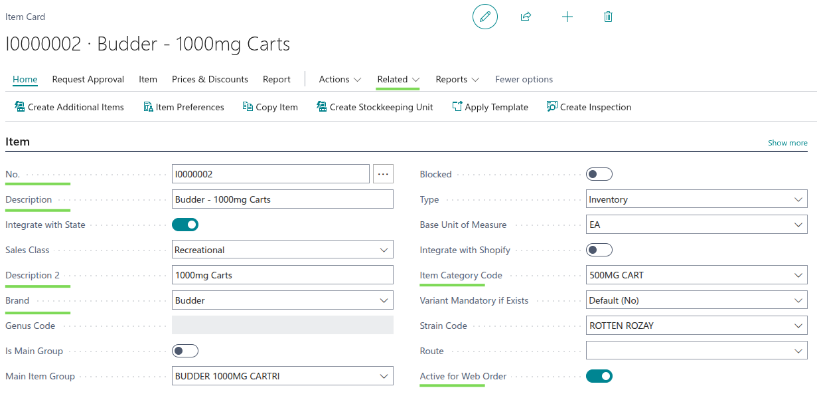
Task: Click the trash delete icon
Action: coord(608,17)
